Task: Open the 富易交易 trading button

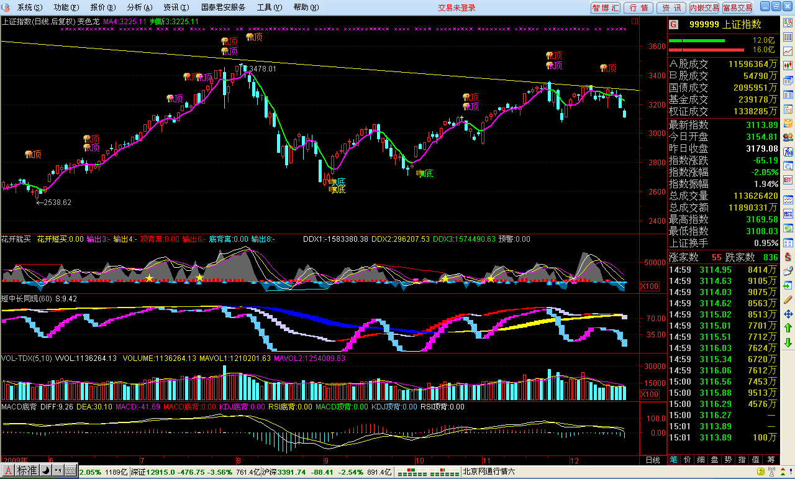Action: coord(737,7)
